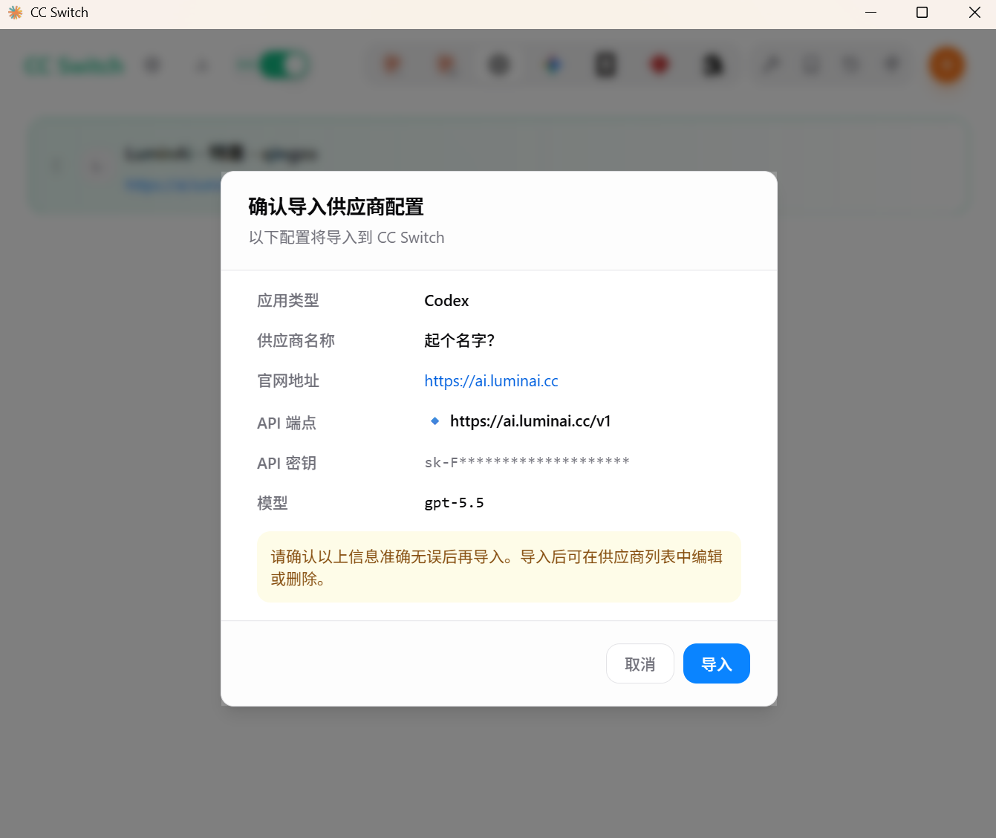
Task: Select the first orange app icon in header
Action: click(391, 66)
